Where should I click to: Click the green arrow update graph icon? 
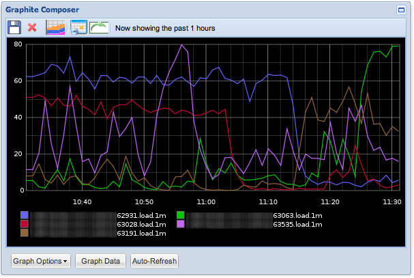[99, 28]
